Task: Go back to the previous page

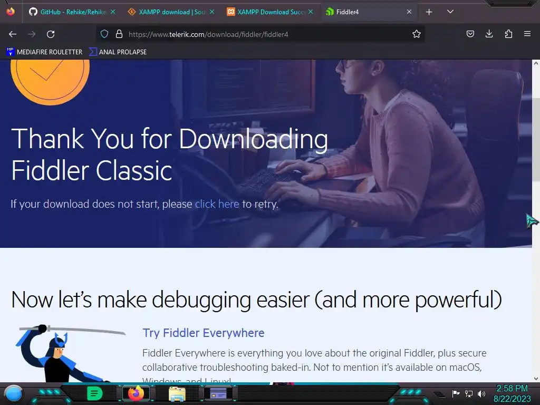Action: [x=13, y=34]
